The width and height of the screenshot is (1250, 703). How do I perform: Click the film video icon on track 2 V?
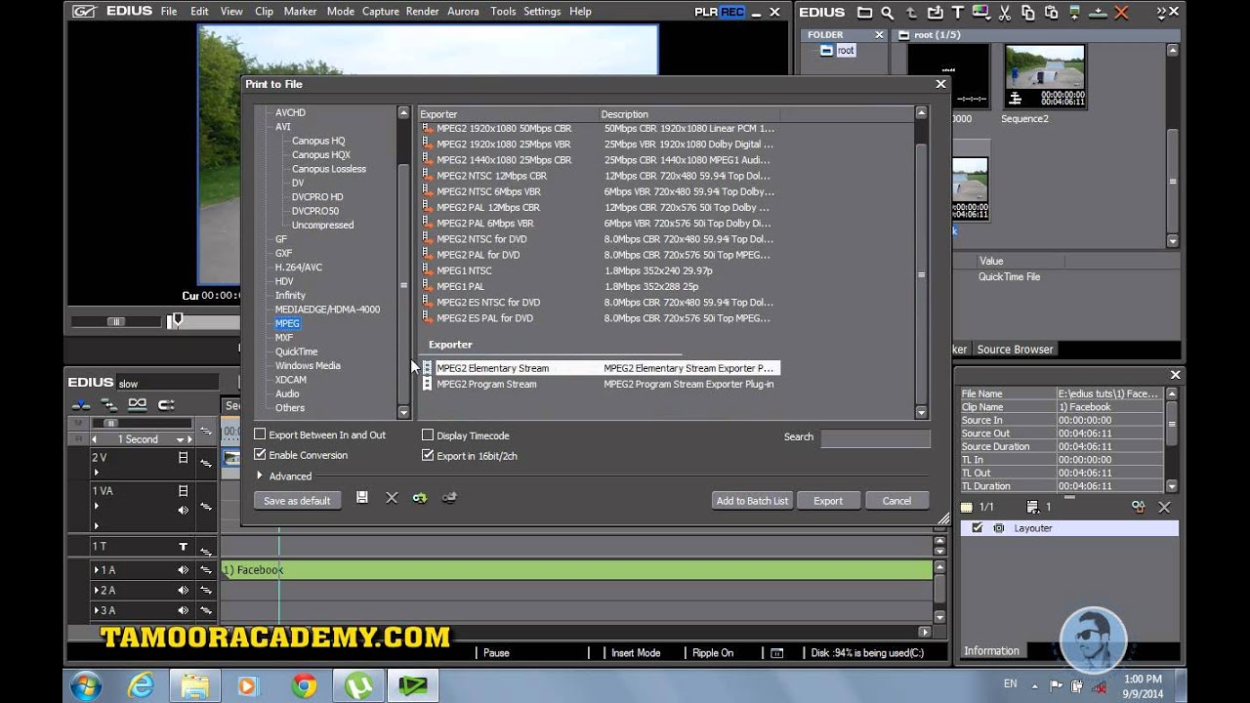(183, 457)
